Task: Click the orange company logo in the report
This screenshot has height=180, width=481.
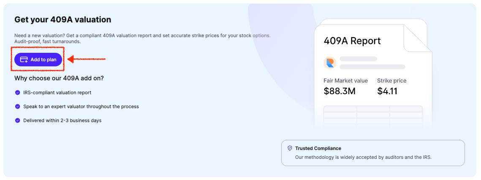Action: (330, 63)
